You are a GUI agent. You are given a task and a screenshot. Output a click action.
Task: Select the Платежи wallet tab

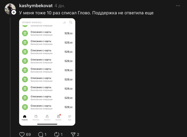click(x=36, y=118)
